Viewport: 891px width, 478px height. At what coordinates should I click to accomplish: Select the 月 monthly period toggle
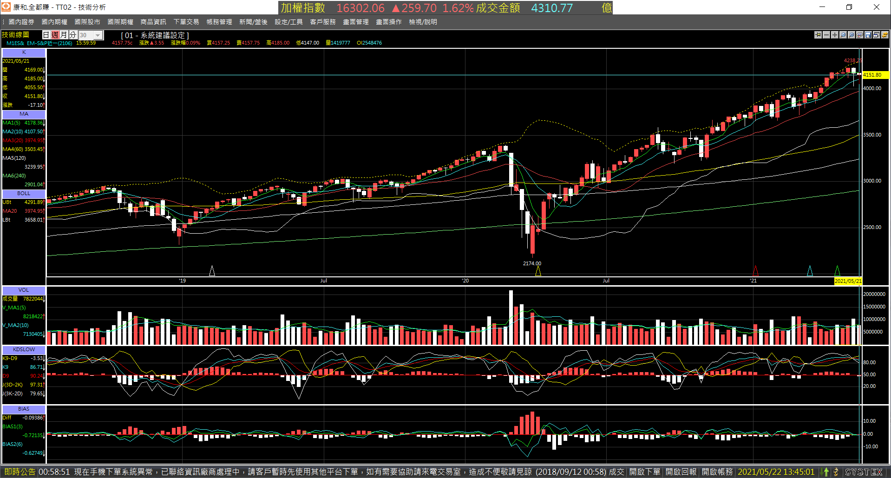point(64,35)
